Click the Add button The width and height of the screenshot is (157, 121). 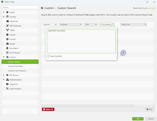pos(149,109)
